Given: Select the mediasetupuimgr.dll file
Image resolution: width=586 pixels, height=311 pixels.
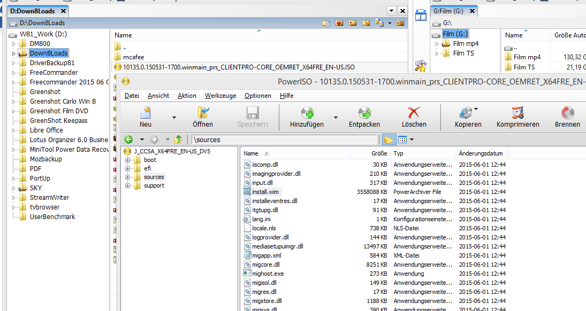Looking at the screenshot, I should 277,246.
